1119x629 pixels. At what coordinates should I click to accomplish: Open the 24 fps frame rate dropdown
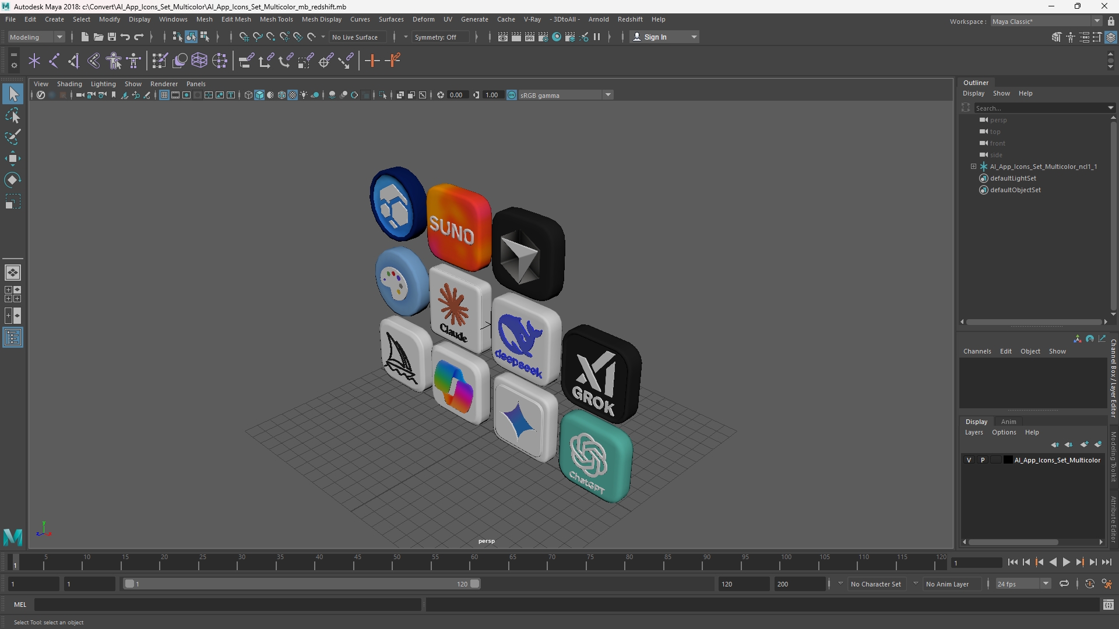pyautogui.click(x=1023, y=584)
